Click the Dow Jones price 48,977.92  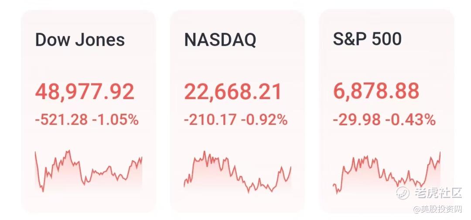pyautogui.click(x=85, y=92)
